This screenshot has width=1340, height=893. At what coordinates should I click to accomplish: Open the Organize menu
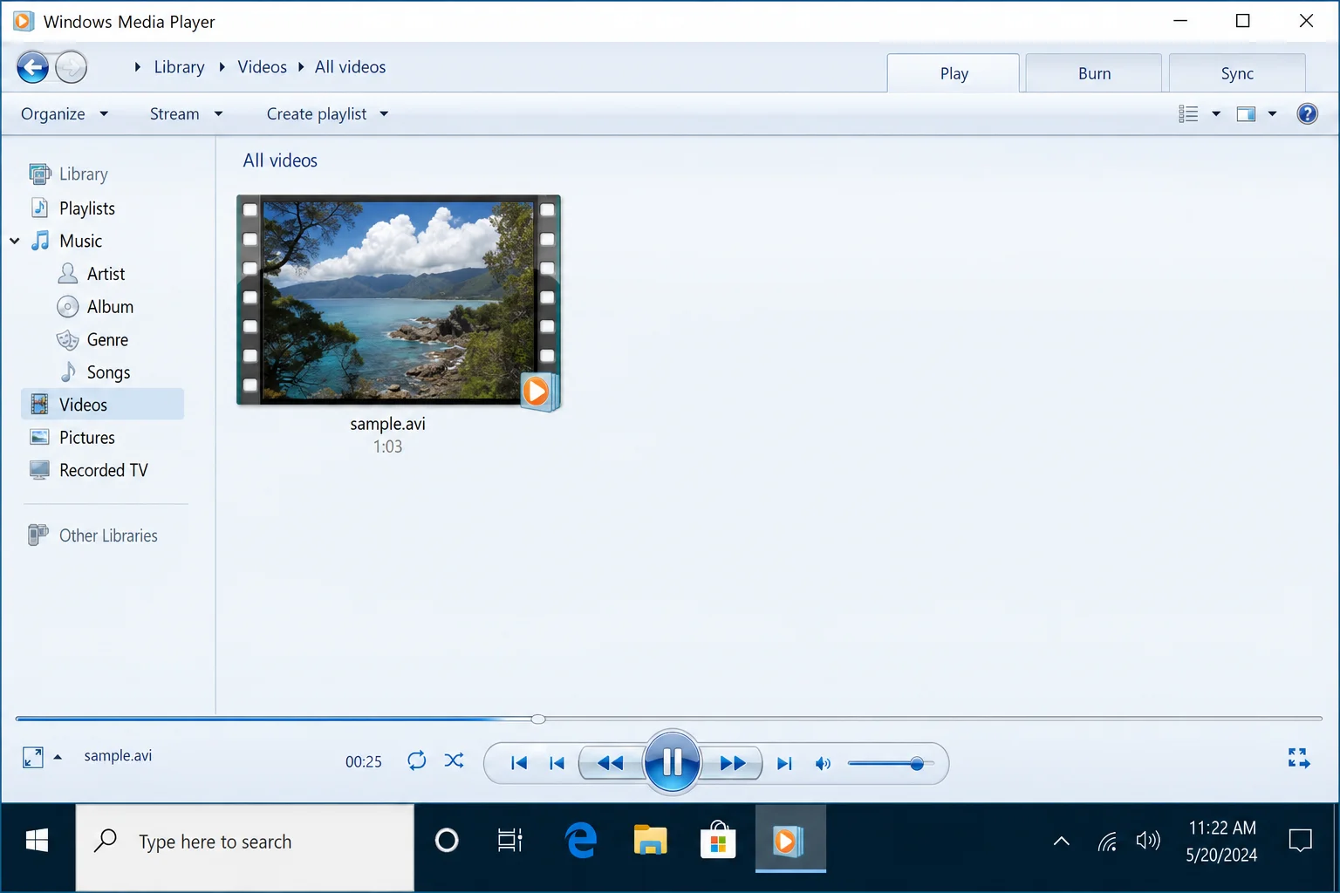click(65, 114)
